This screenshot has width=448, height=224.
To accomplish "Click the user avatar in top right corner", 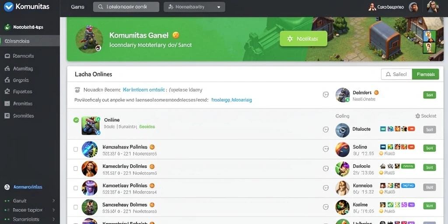I will click(433, 7).
